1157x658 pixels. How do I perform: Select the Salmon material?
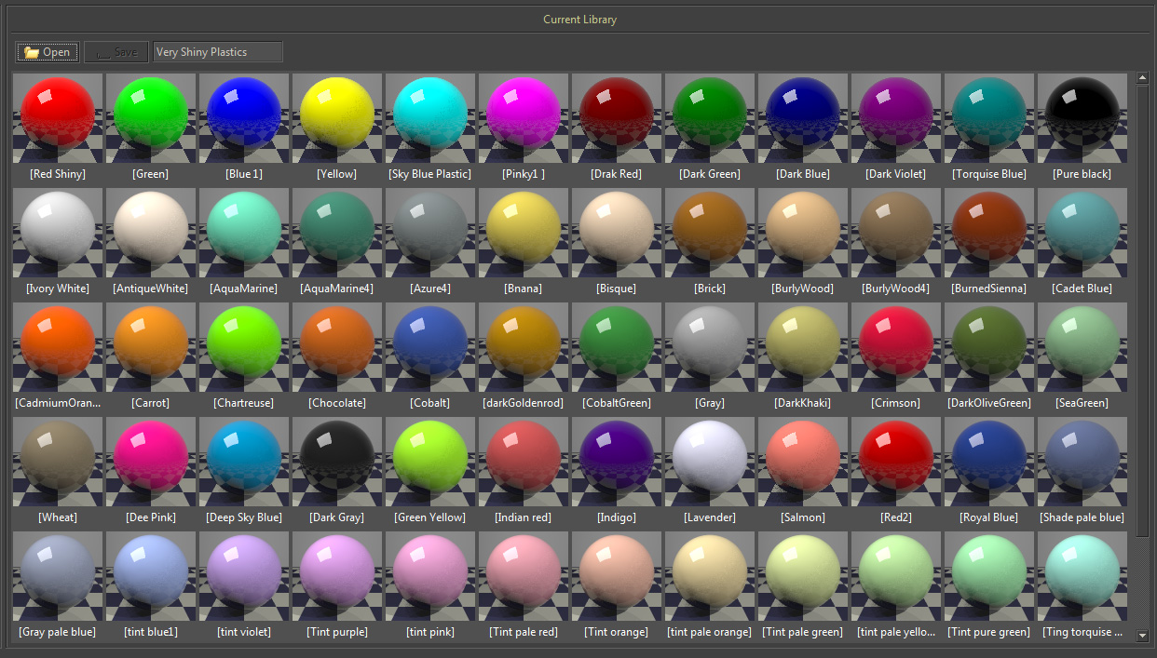click(803, 462)
